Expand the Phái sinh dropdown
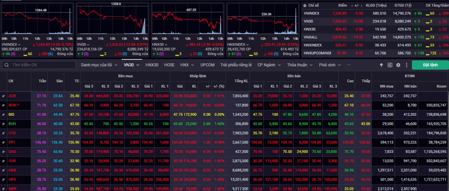 pos(329,65)
